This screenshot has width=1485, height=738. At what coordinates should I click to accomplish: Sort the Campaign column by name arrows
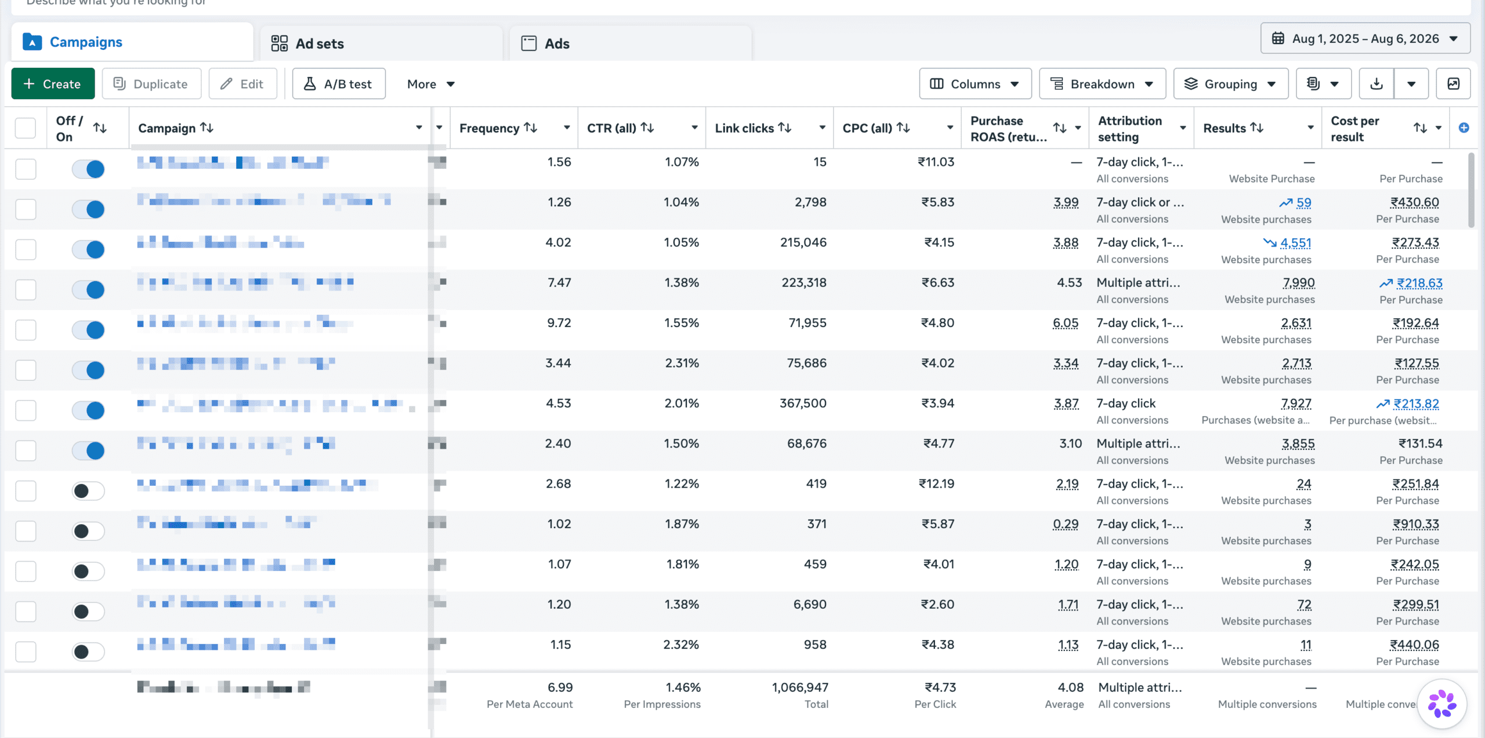point(207,128)
